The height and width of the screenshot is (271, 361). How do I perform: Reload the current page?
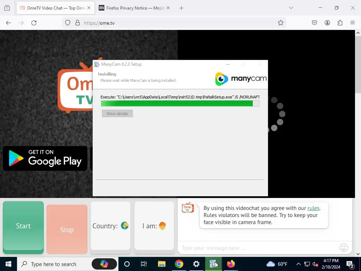point(34,23)
